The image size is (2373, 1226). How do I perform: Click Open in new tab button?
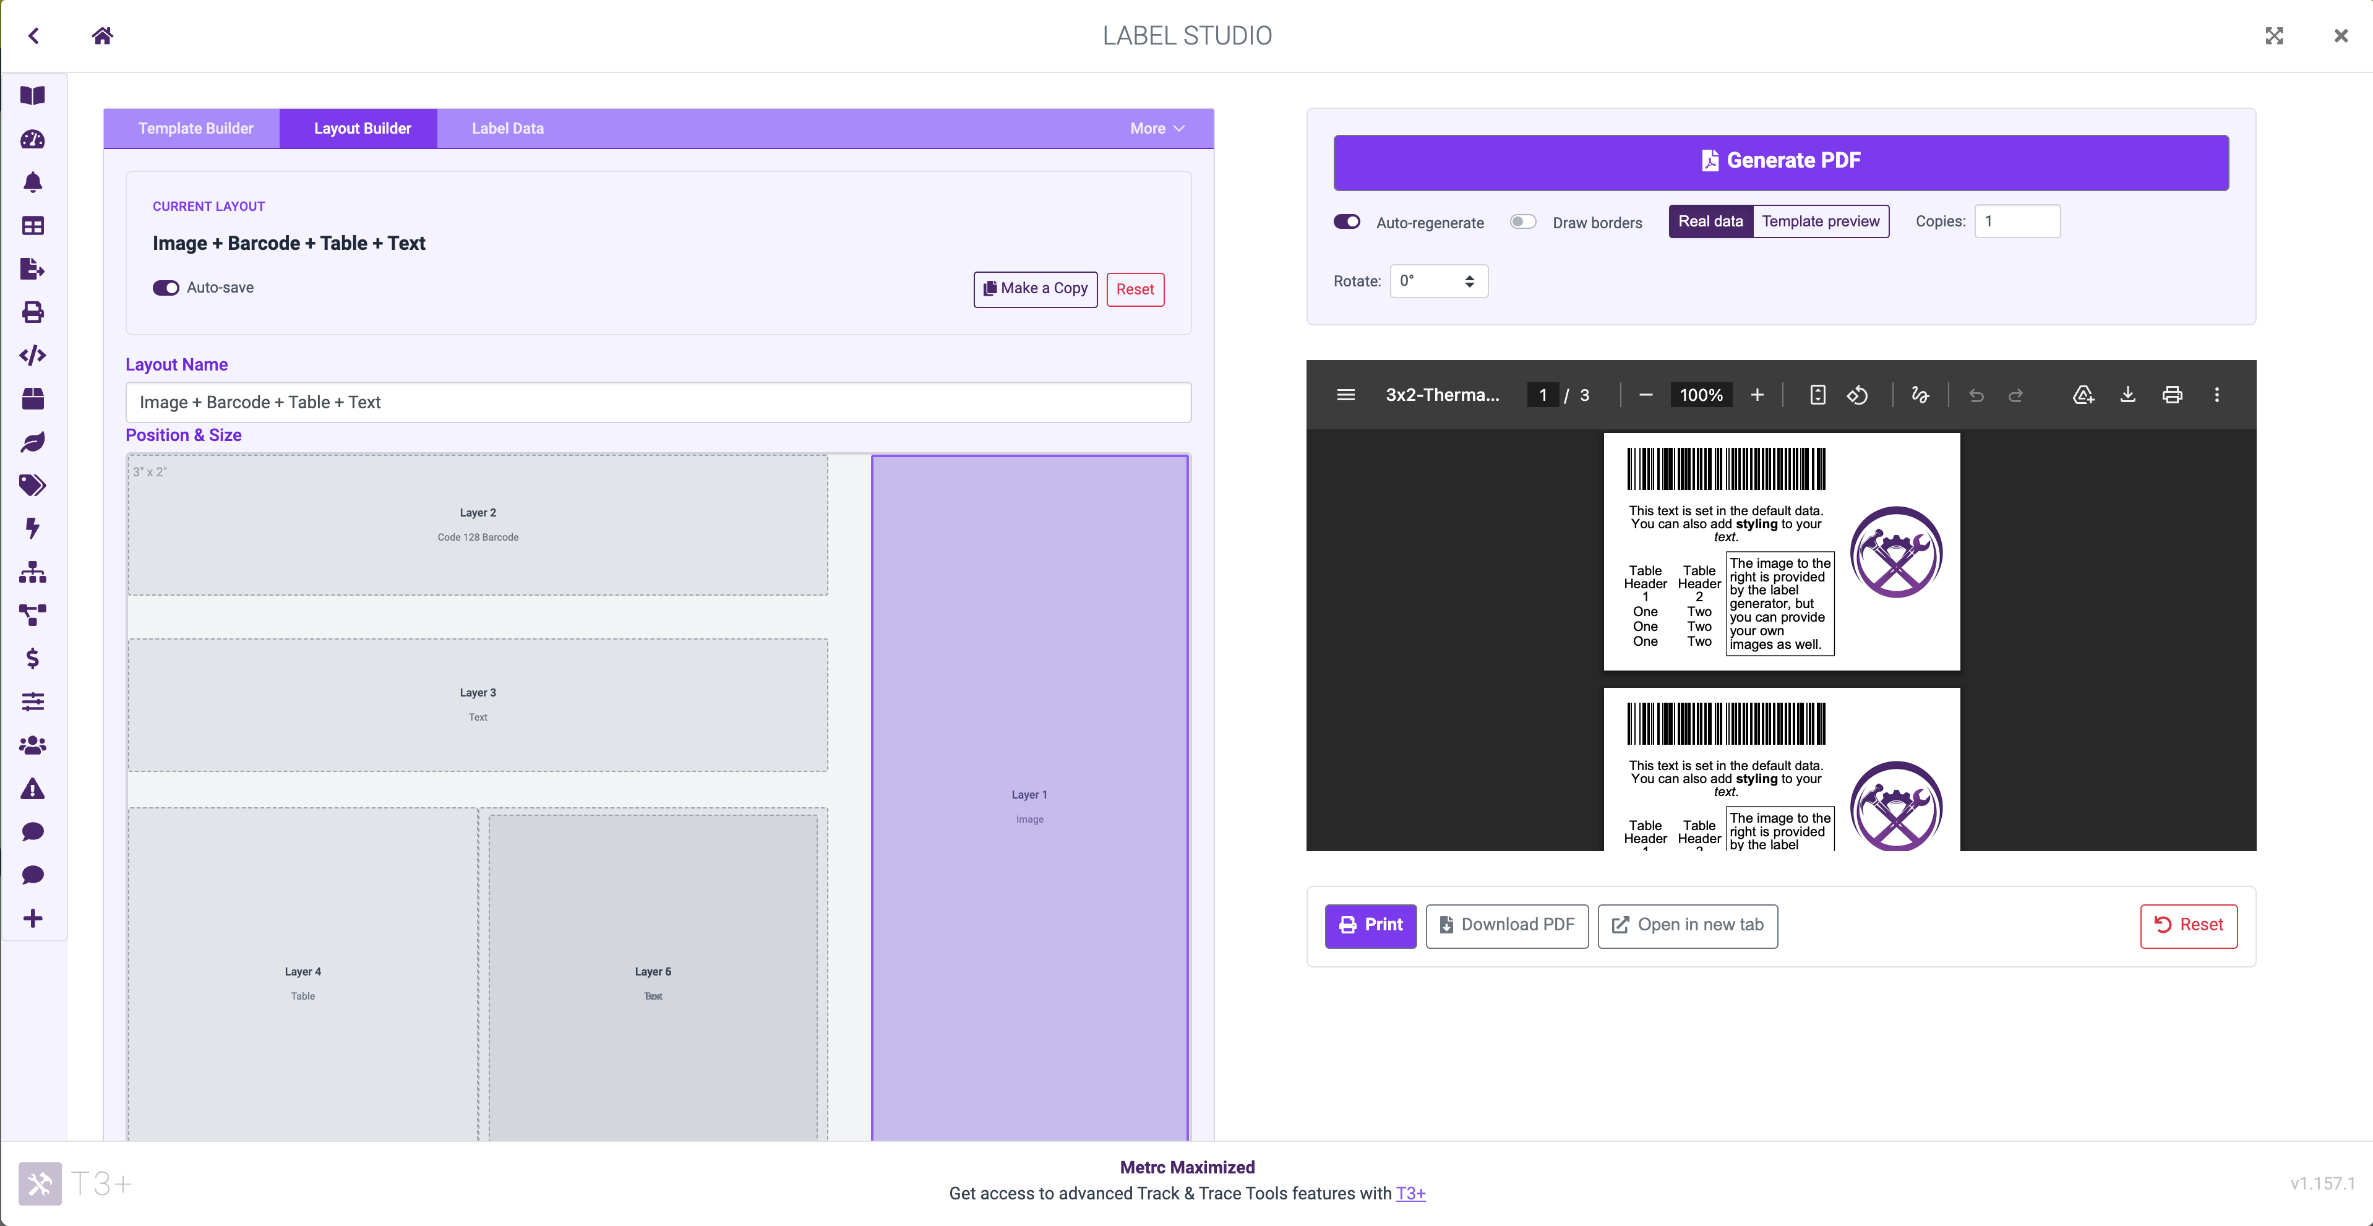click(1688, 926)
